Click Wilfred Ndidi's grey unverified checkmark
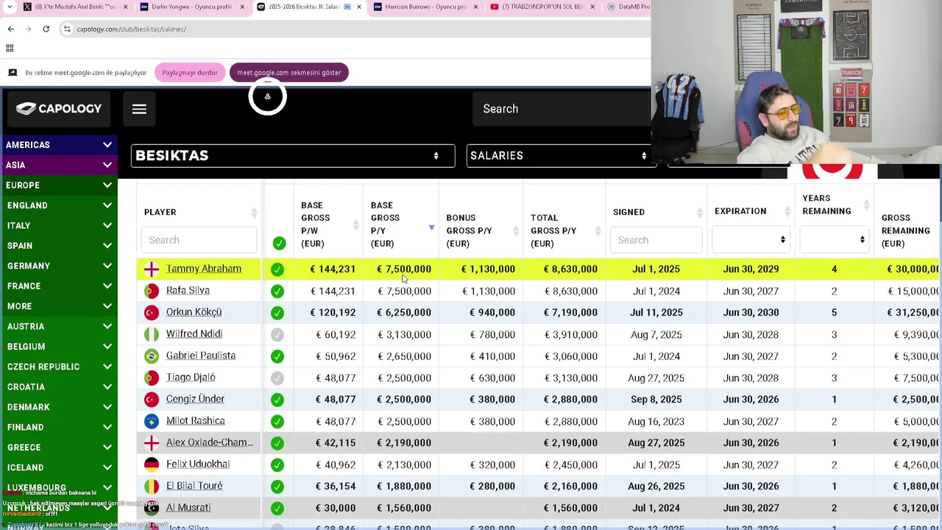 (x=277, y=335)
